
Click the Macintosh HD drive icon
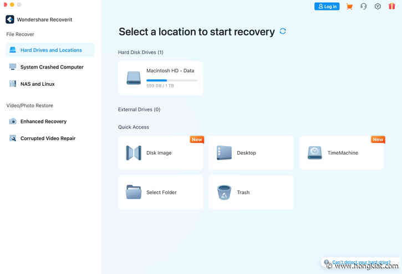coord(134,78)
